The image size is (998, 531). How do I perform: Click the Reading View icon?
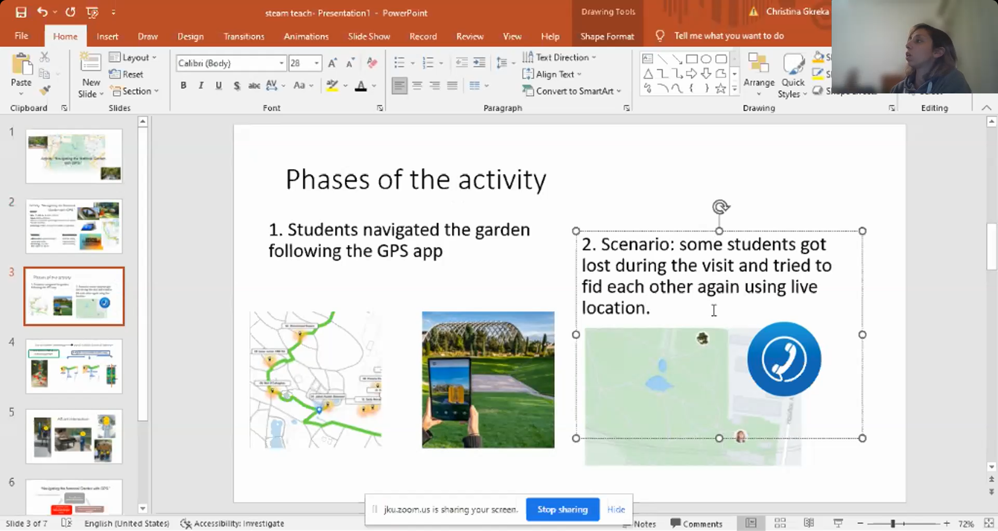tap(809, 523)
